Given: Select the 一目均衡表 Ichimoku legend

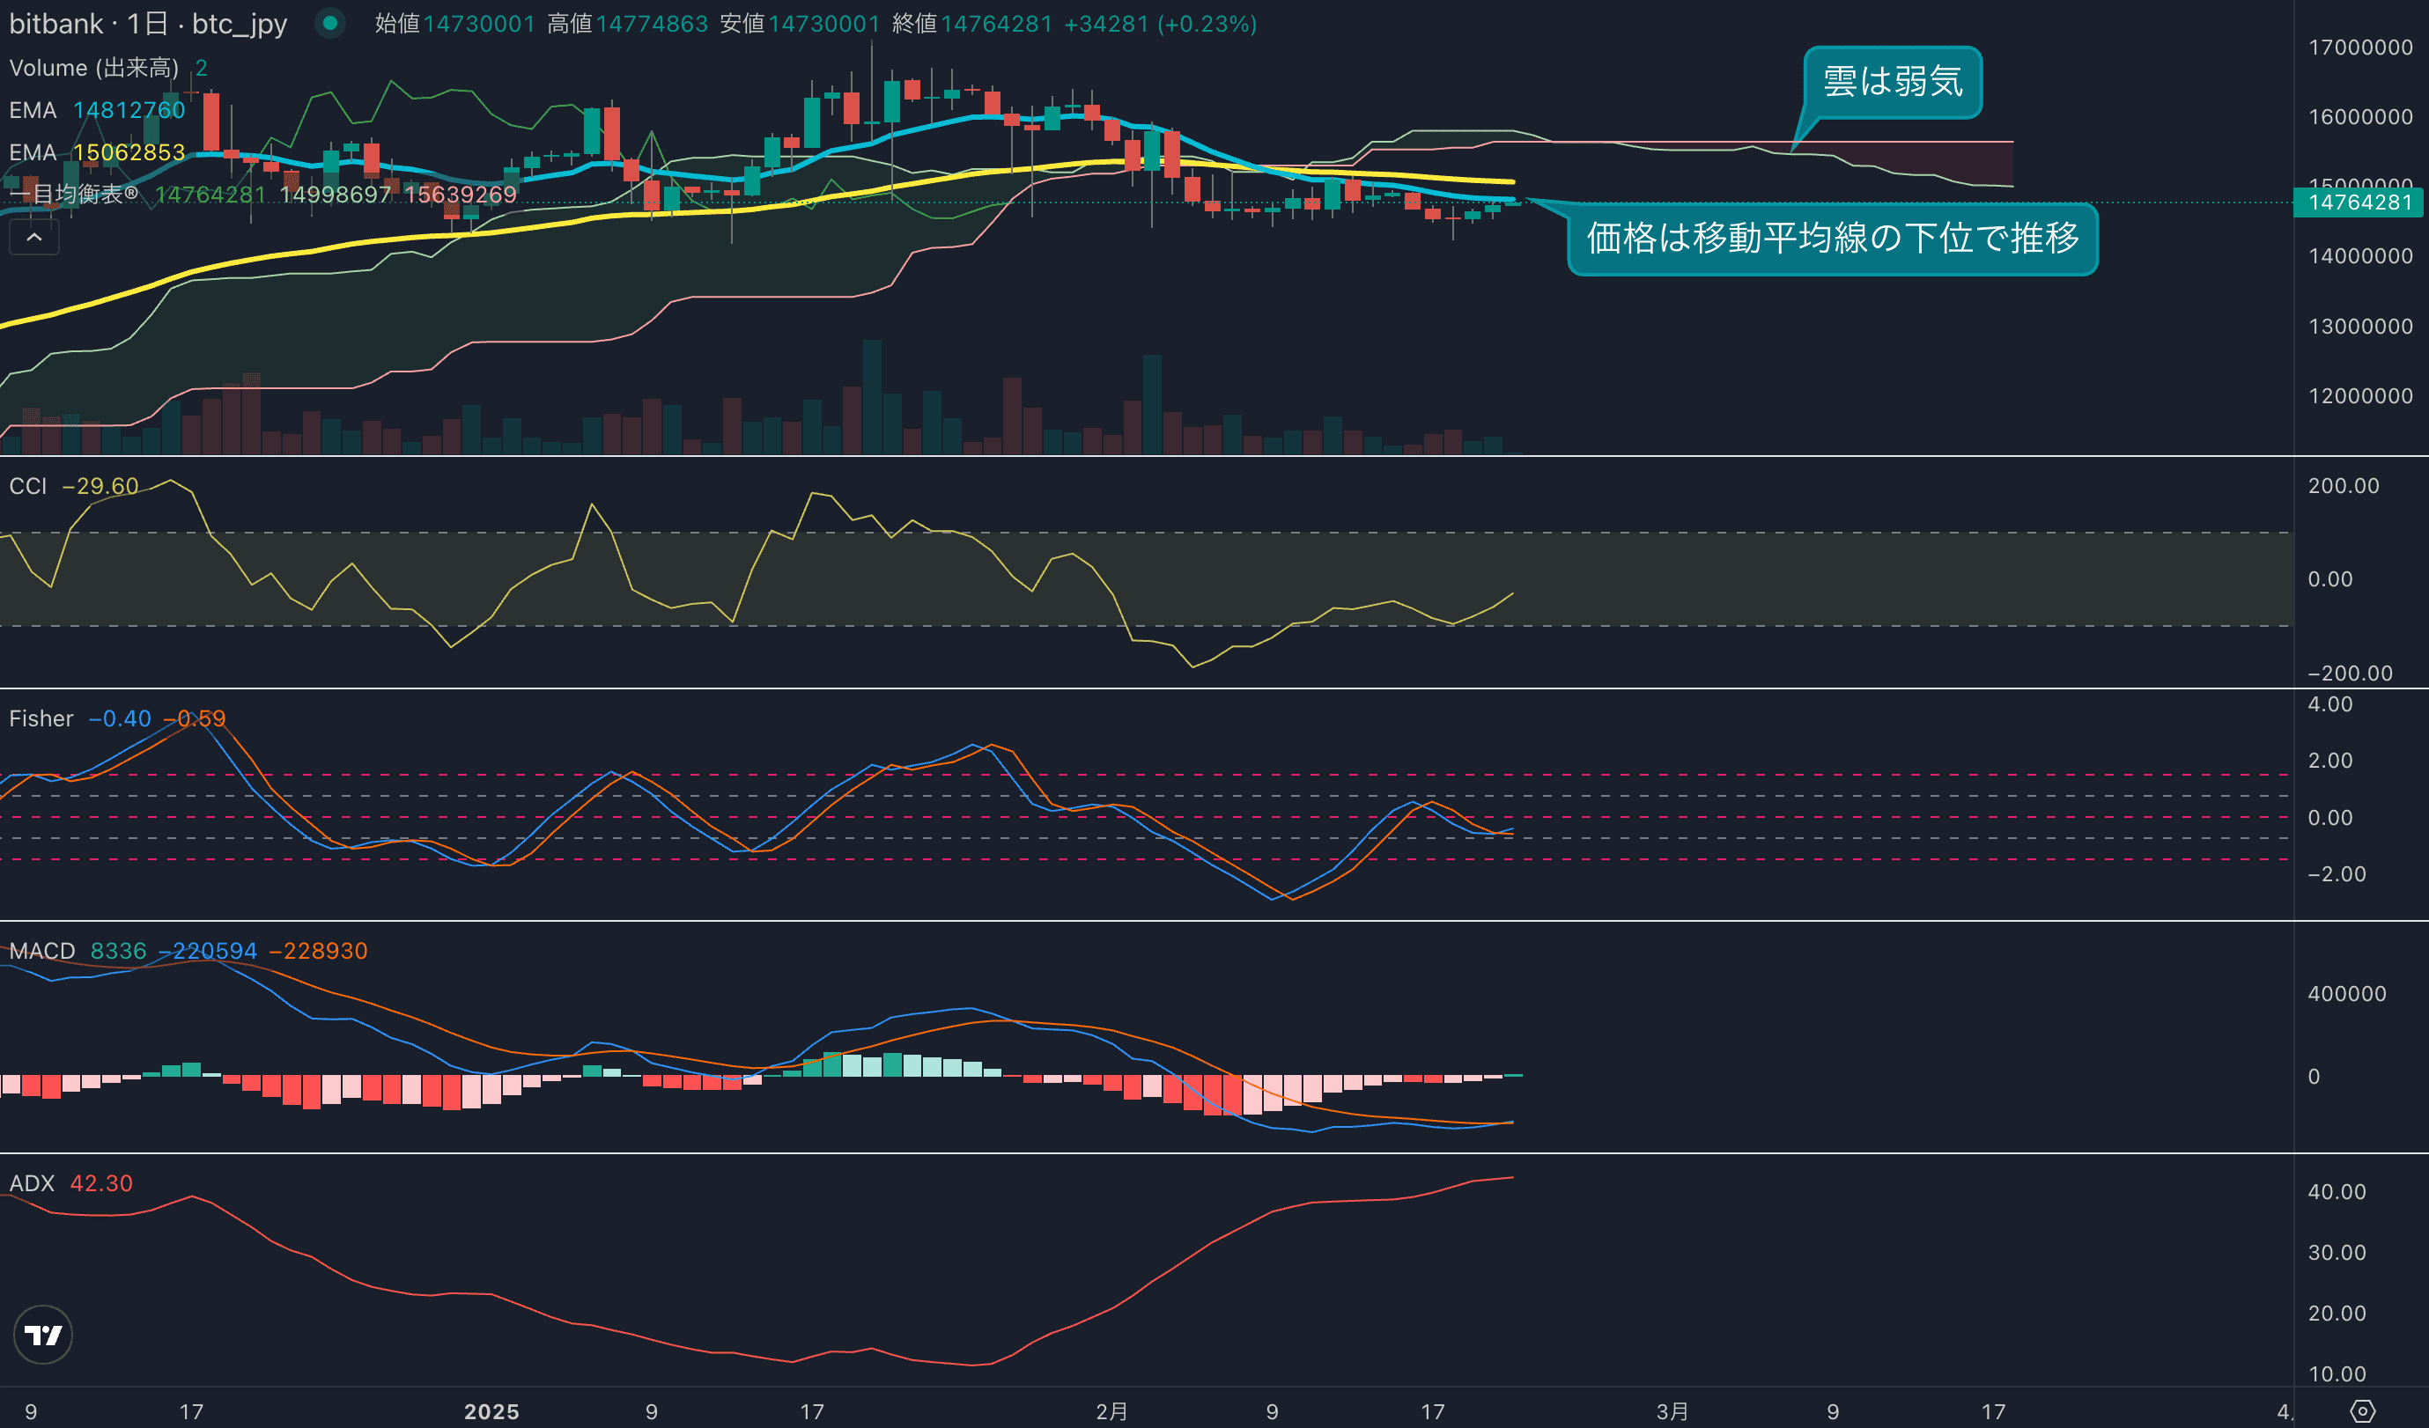Looking at the screenshot, I should [x=72, y=195].
